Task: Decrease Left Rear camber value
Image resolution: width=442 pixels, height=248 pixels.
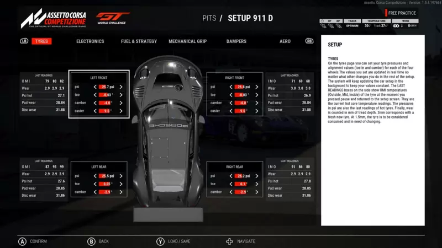Action: tap(95, 192)
